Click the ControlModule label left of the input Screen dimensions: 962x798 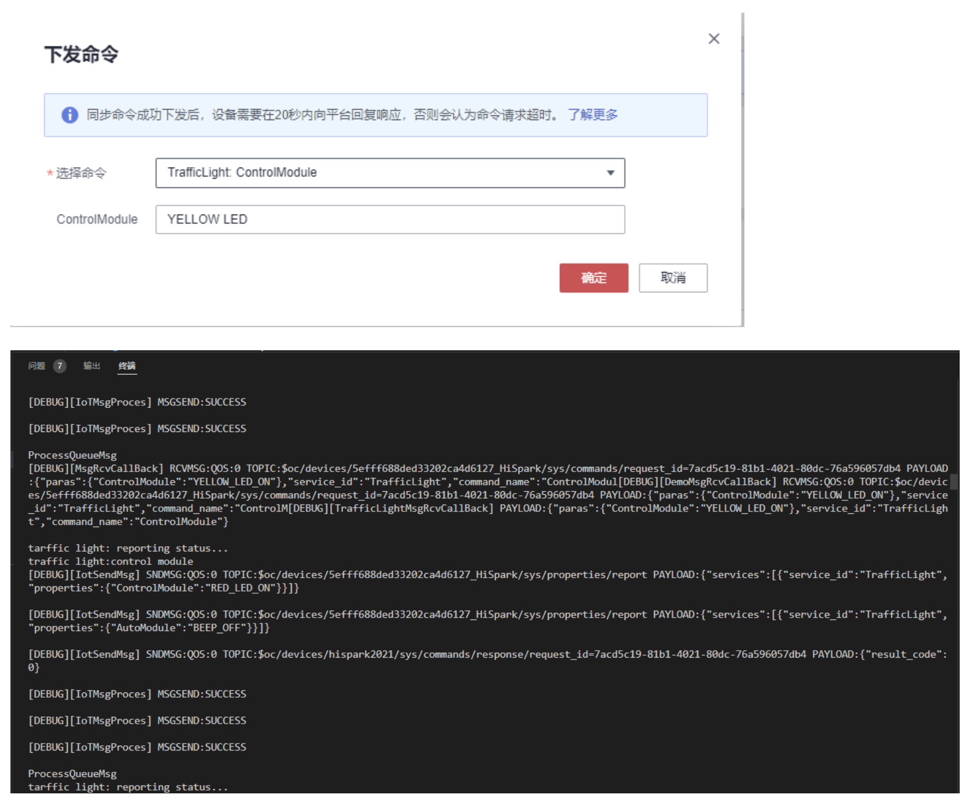point(97,219)
